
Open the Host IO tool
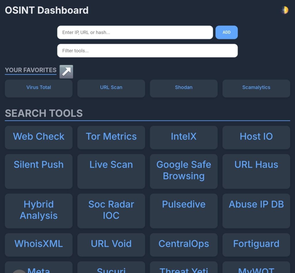[x=256, y=137]
